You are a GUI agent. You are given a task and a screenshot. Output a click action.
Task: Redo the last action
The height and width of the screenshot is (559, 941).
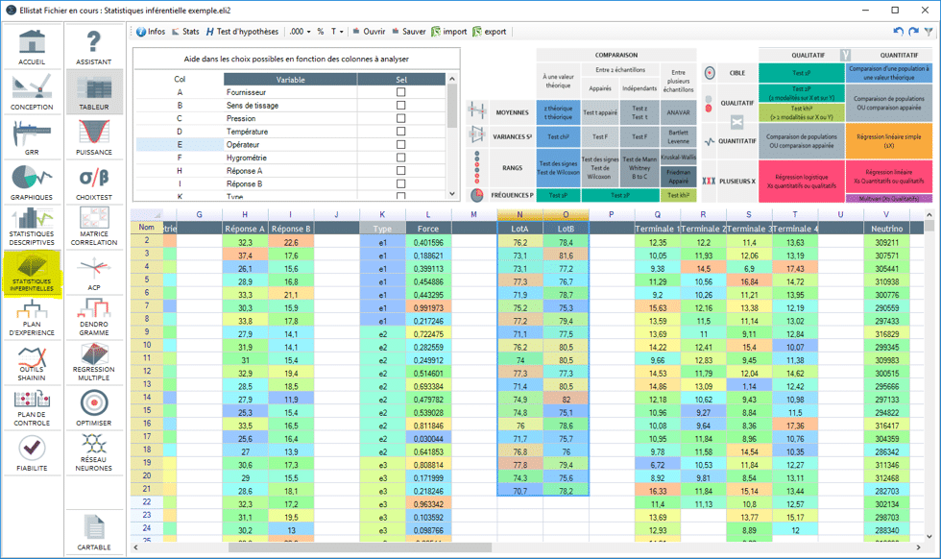pos(913,32)
